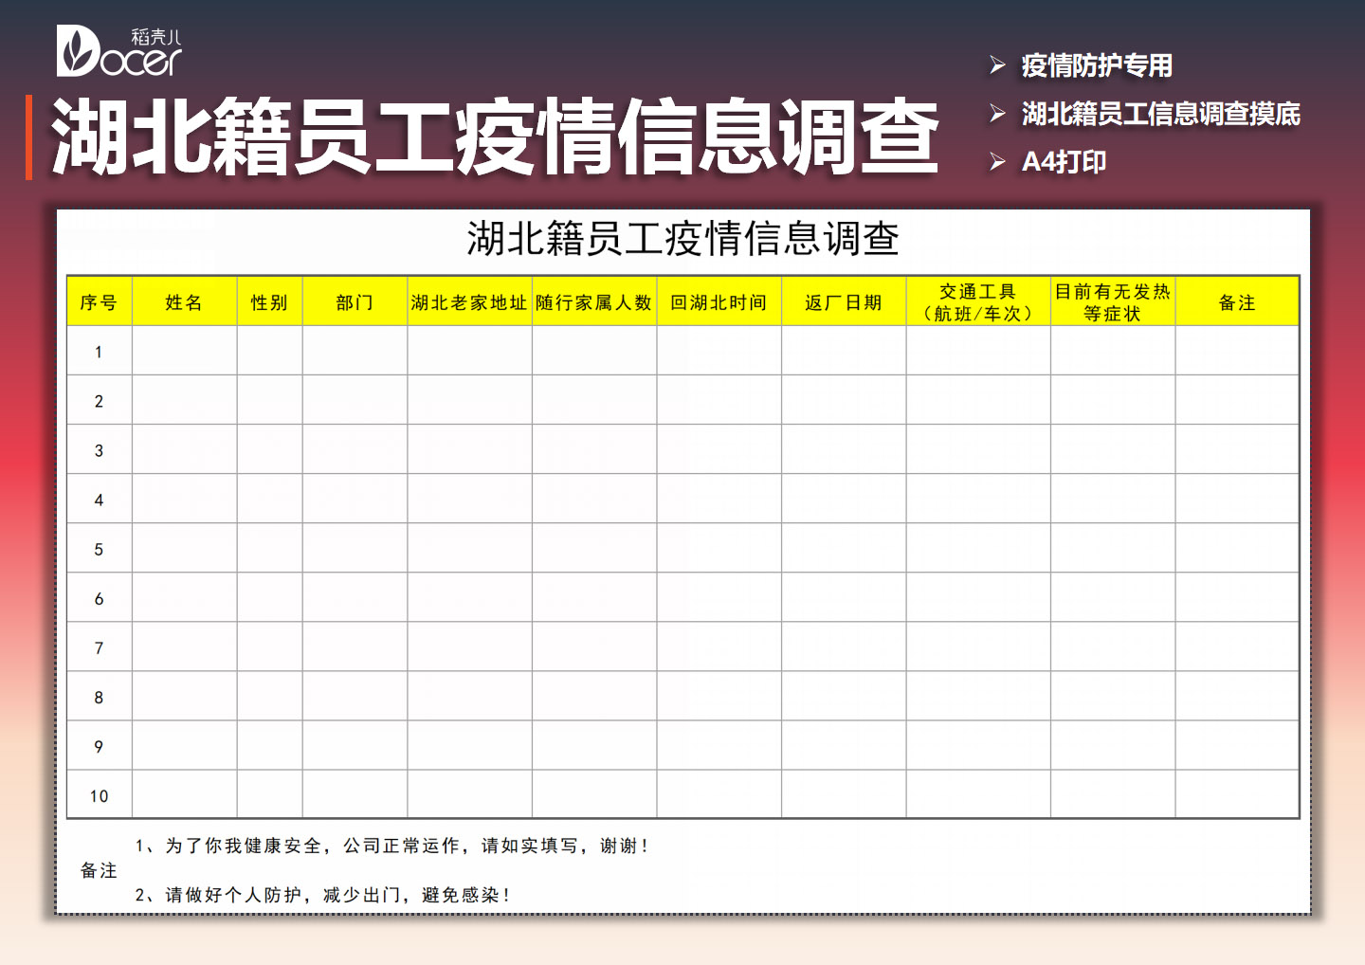The height and width of the screenshot is (965, 1365).
Task: Select the 性别 column header
Action: tap(269, 301)
